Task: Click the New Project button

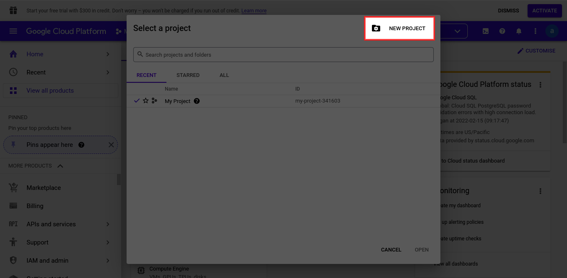Action: 399,28
